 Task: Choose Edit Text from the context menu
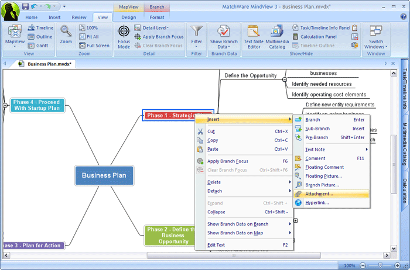coord(244,245)
